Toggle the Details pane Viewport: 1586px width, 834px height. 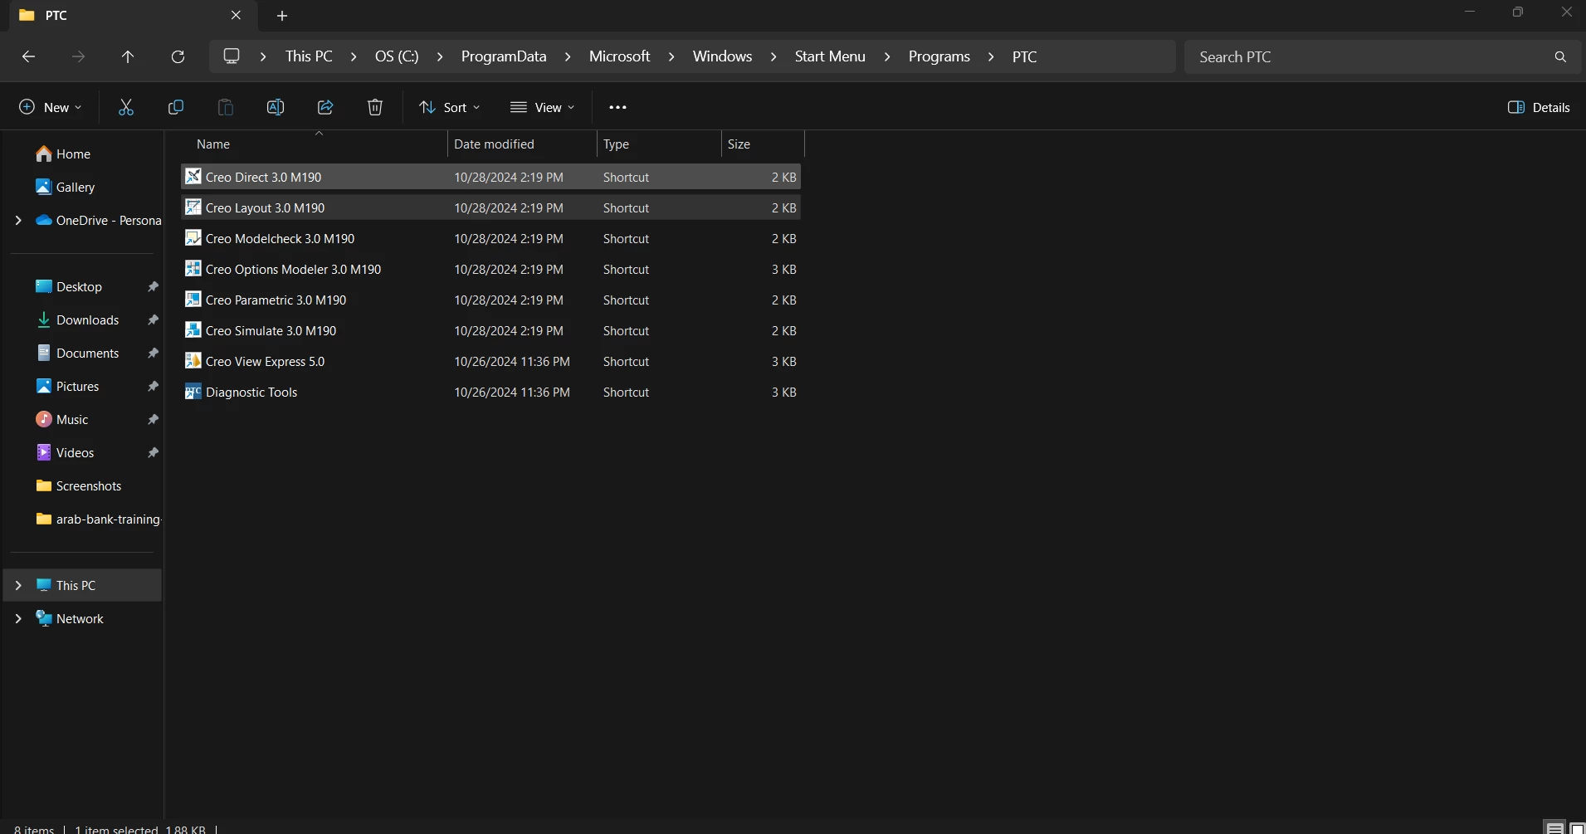tap(1539, 107)
